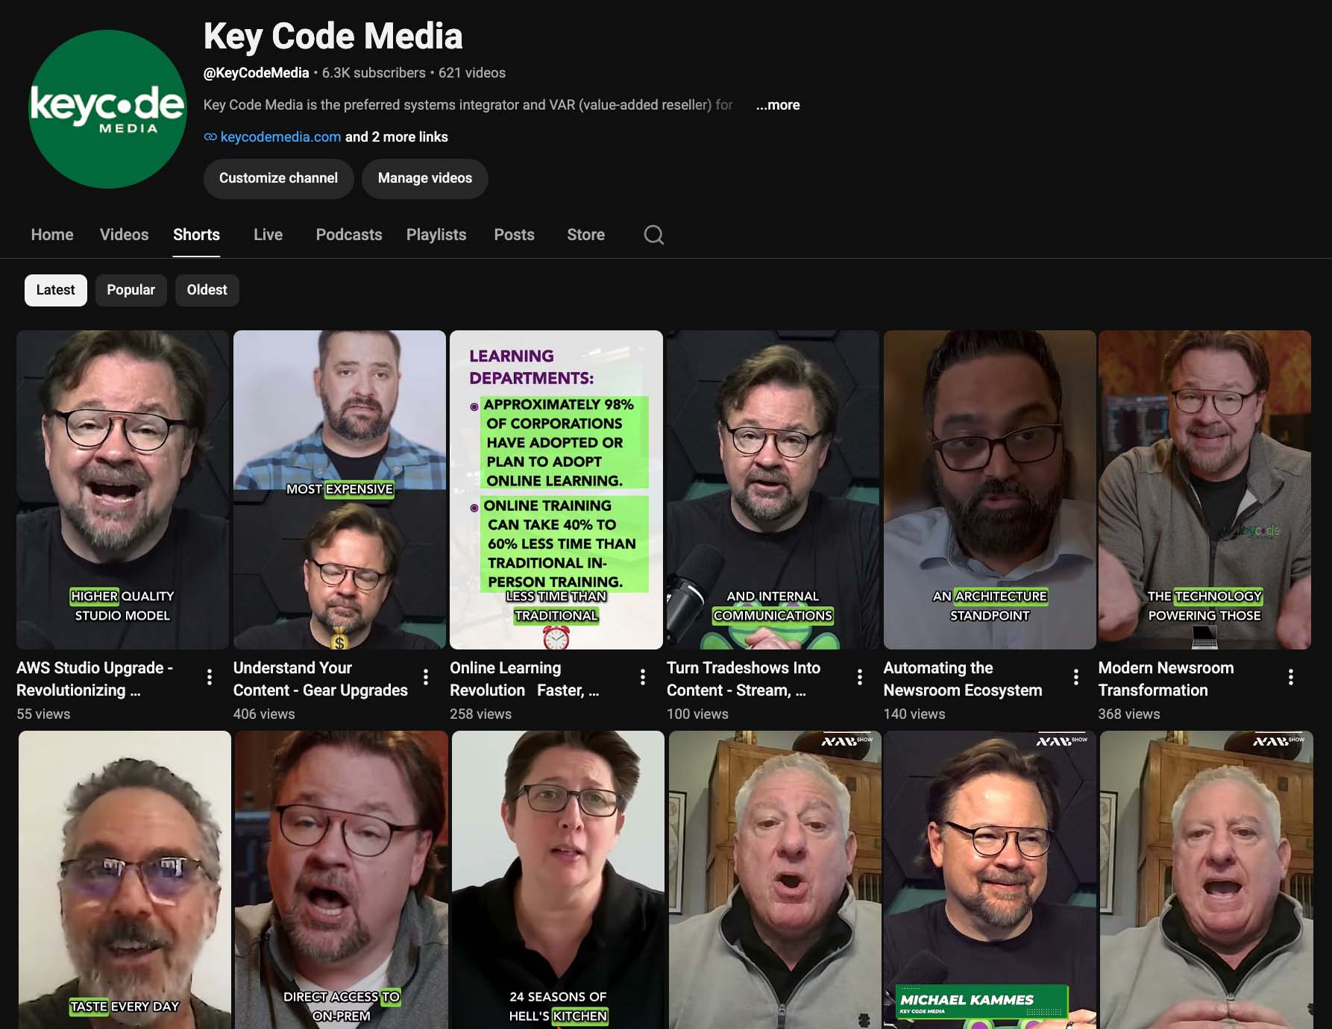Image resolution: width=1332 pixels, height=1029 pixels.
Task: Click the '621 videos' count
Action: (x=472, y=73)
